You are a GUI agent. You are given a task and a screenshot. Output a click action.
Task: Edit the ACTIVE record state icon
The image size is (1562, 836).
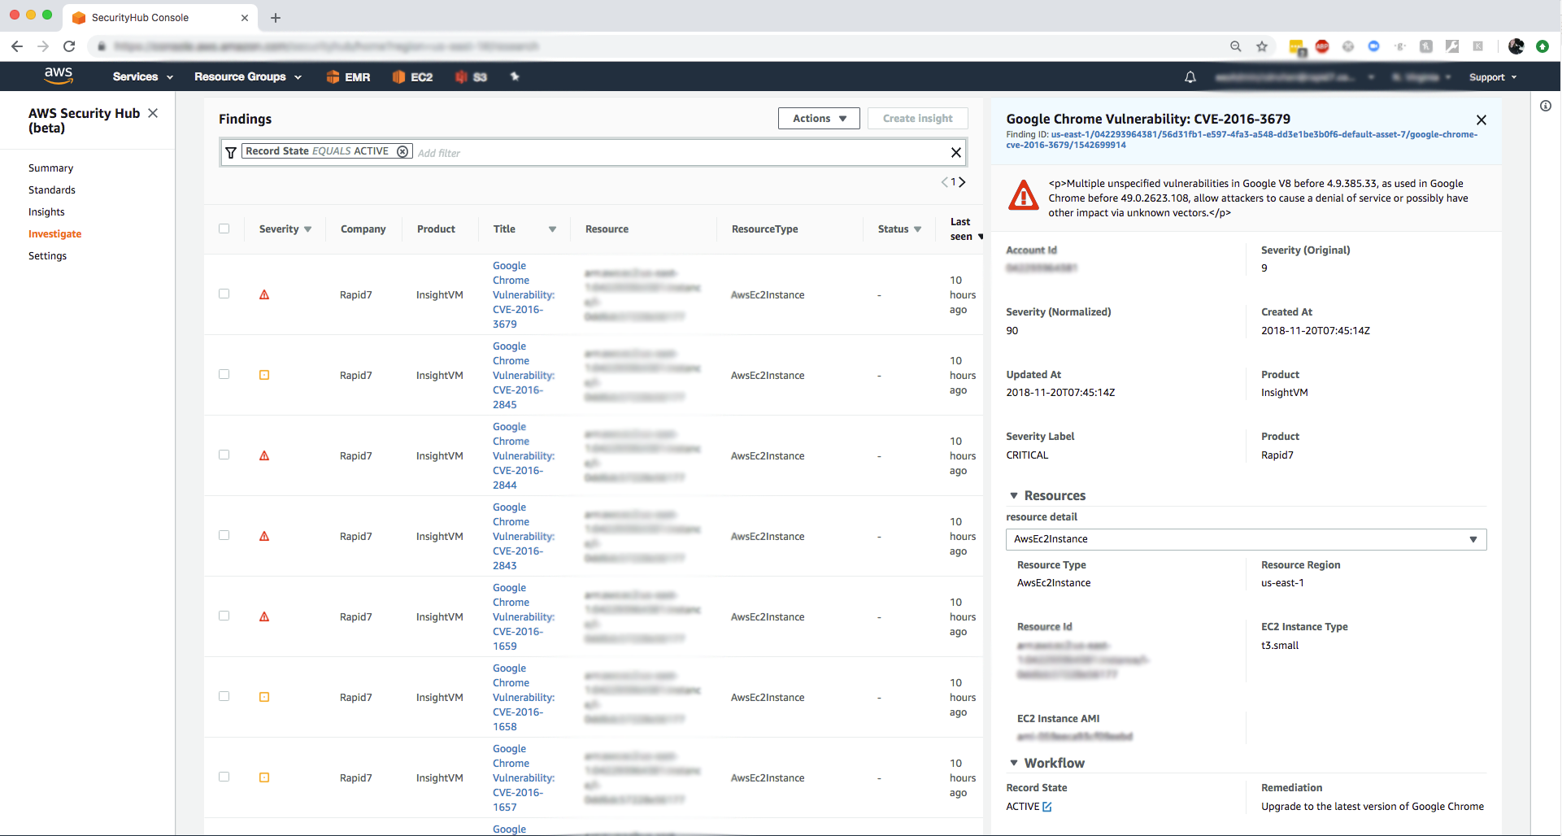(x=1047, y=807)
